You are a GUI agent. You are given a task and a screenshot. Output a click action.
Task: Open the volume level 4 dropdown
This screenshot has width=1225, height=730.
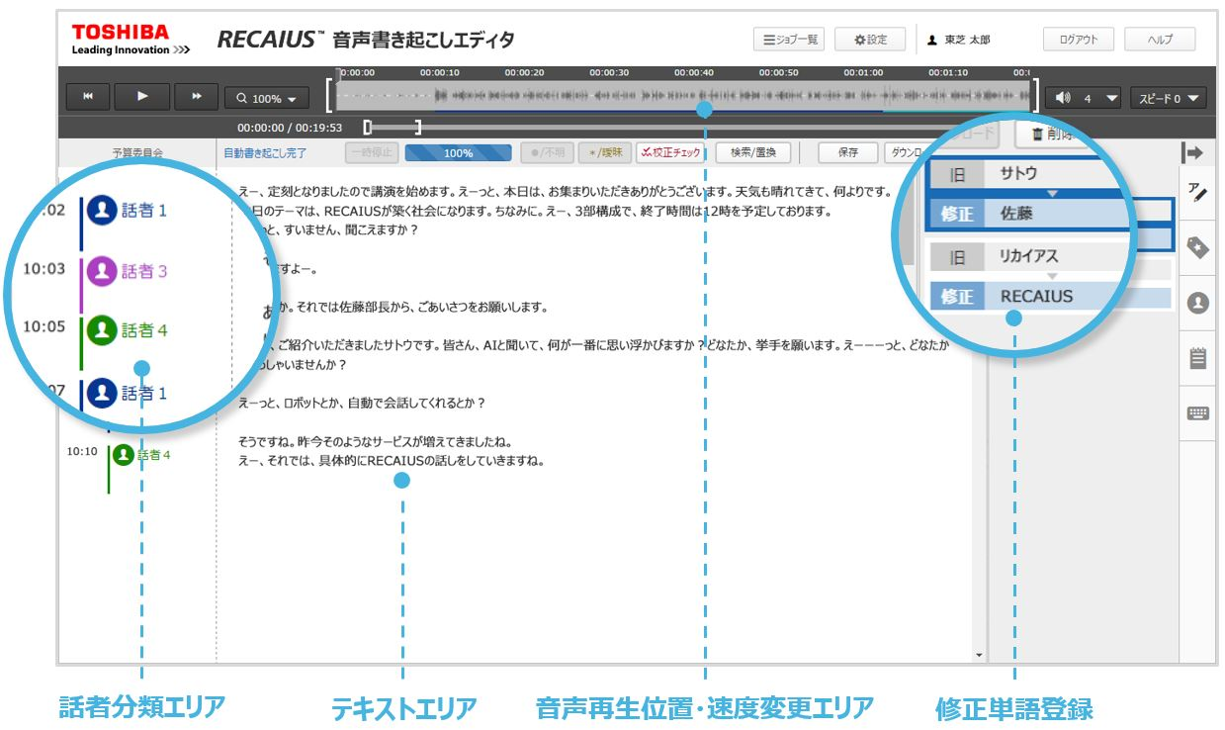point(1086,98)
